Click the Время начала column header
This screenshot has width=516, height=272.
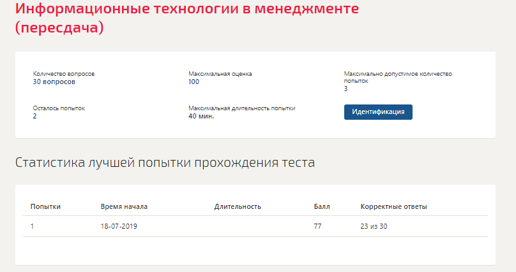point(124,206)
